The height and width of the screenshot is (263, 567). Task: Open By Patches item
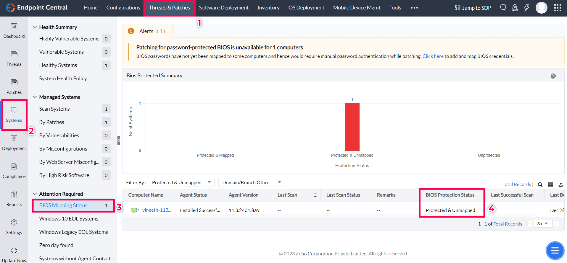click(x=51, y=122)
